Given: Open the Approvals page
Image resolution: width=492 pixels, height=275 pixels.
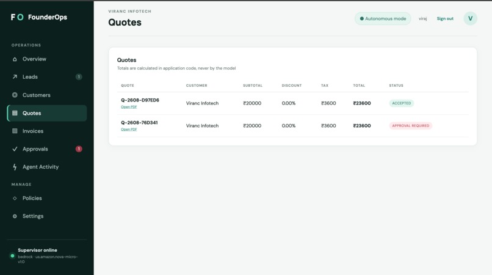Looking at the screenshot, I should [47, 149].
